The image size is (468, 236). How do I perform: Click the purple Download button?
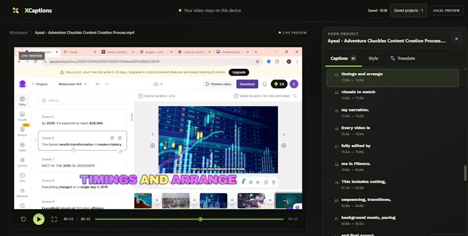[x=247, y=84]
